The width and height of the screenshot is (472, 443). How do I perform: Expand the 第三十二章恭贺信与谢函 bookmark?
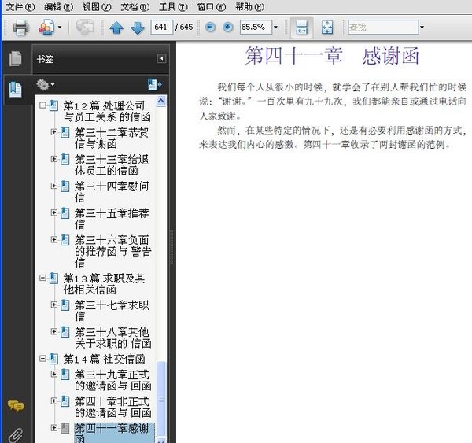53,132
